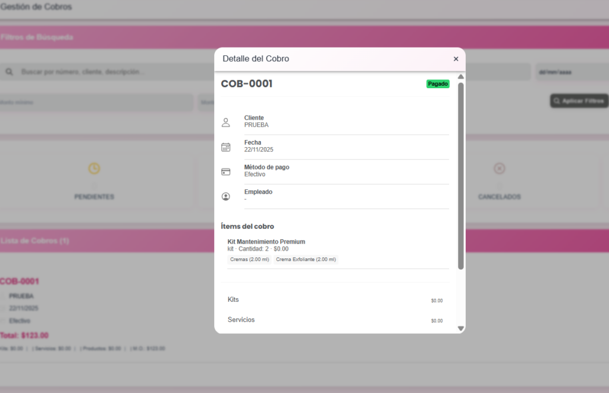Click the scrollbar up arrow in the dialog
Image resolution: width=609 pixels, height=393 pixels.
(x=461, y=77)
